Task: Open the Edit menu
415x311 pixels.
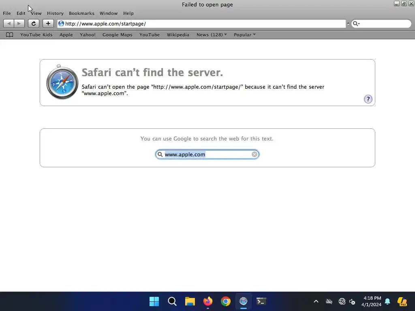Action: pyautogui.click(x=21, y=13)
